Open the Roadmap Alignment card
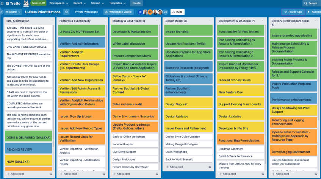The height and width of the screenshot is (179, 321). click(241, 149)
